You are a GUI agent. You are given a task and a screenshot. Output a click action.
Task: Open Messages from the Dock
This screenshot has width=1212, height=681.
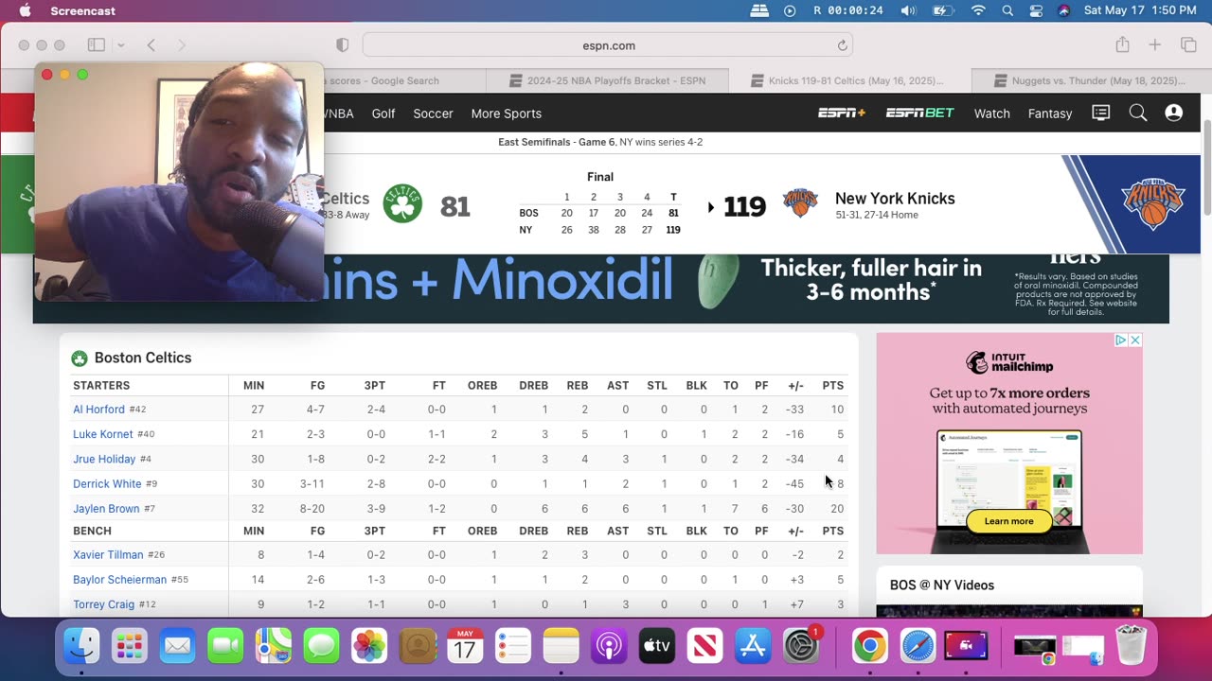coord(321,647)
